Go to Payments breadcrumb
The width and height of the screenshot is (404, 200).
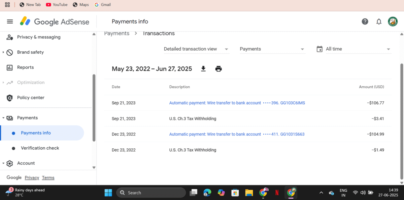coord(117,33)
